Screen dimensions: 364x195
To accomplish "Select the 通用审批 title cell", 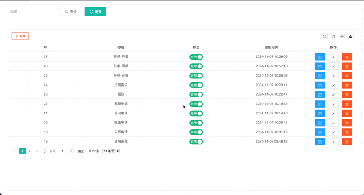I will click(121, 141).
